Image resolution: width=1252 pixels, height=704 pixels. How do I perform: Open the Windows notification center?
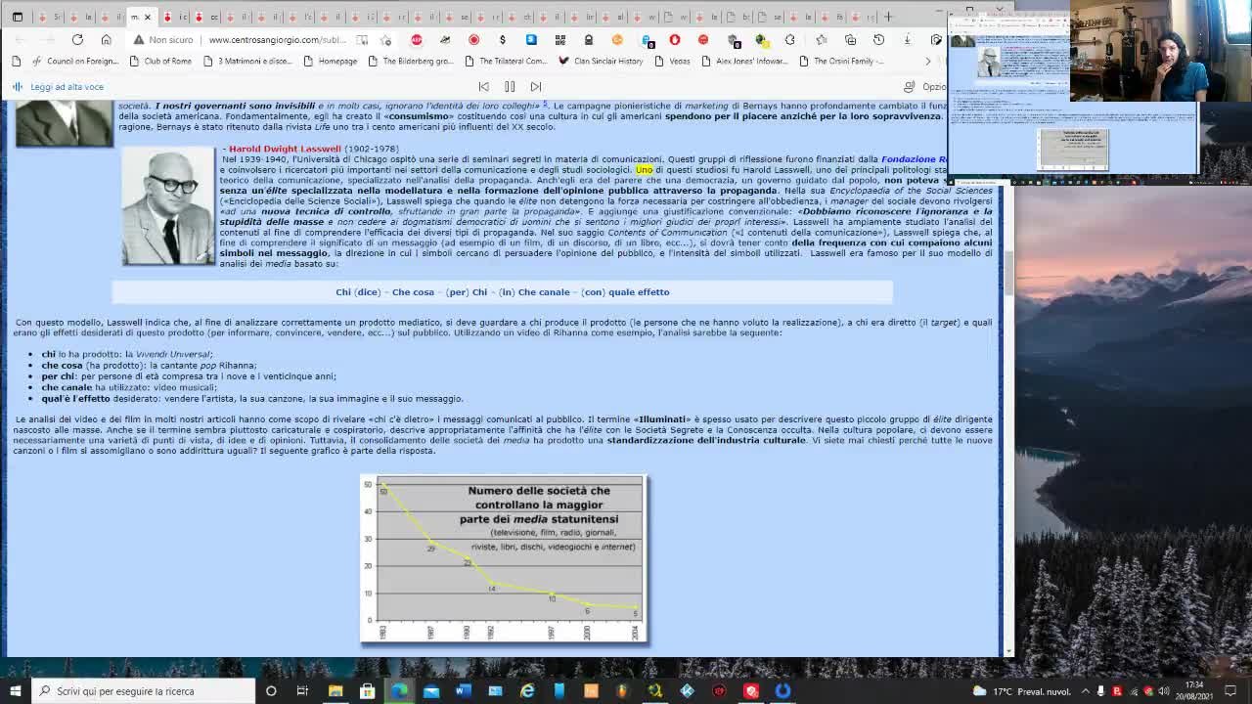[1232, 691]
